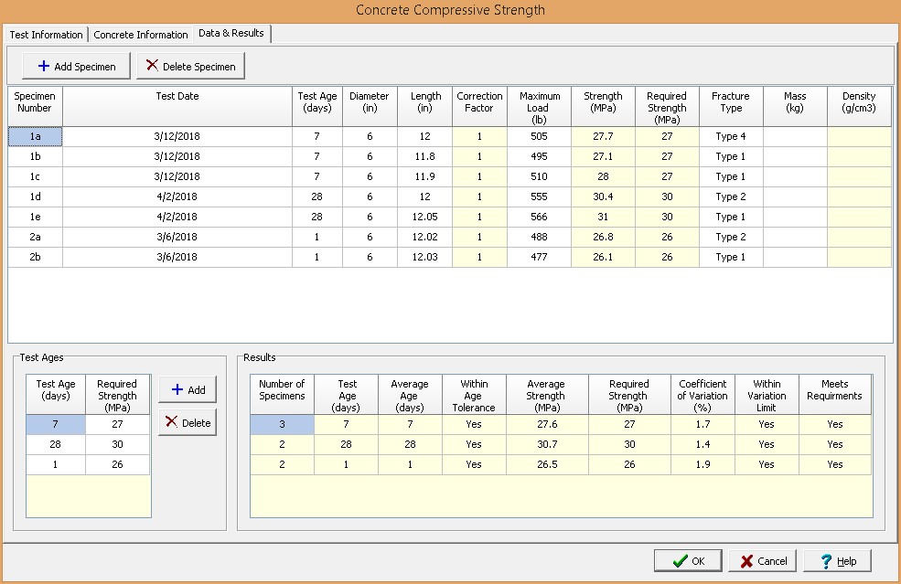Click the plus icon on Test Ages Add

(177, 390)
